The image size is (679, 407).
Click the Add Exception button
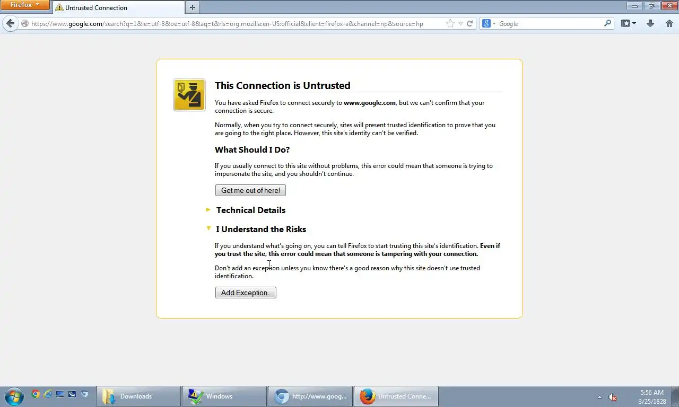(246, 293)
